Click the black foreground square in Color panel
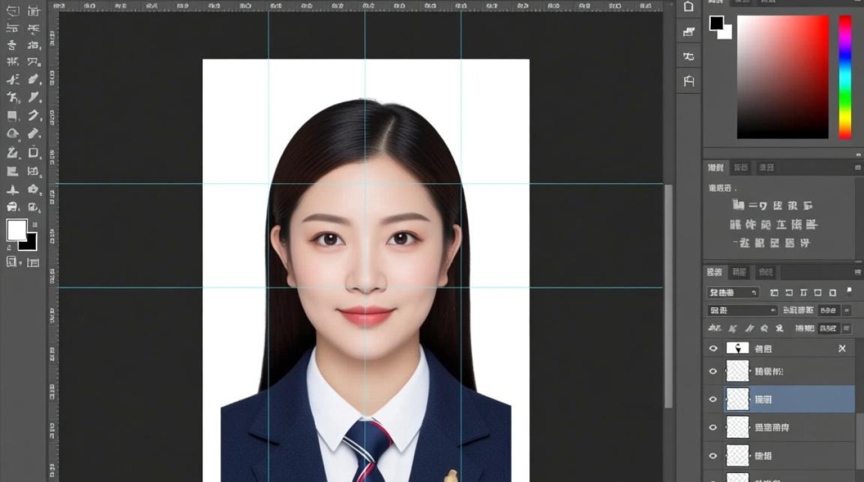Image resolution: width=864 pixels, height=482 pixels. pos(717,23)
